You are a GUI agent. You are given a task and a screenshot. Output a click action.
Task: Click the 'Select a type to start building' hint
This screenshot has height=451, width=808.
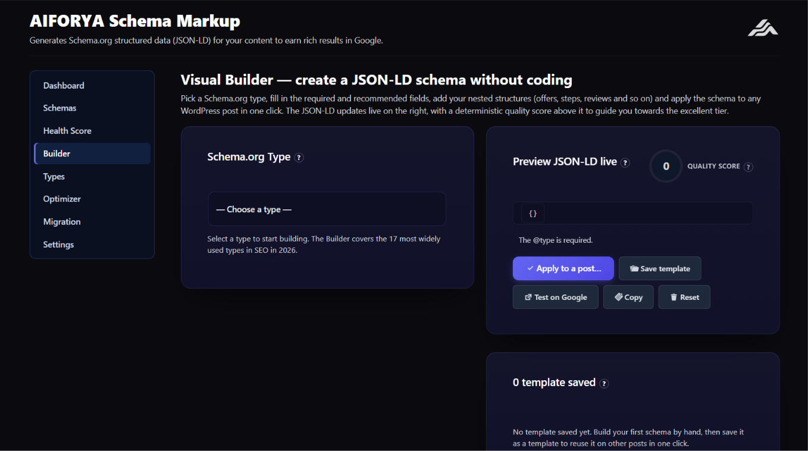324,245
